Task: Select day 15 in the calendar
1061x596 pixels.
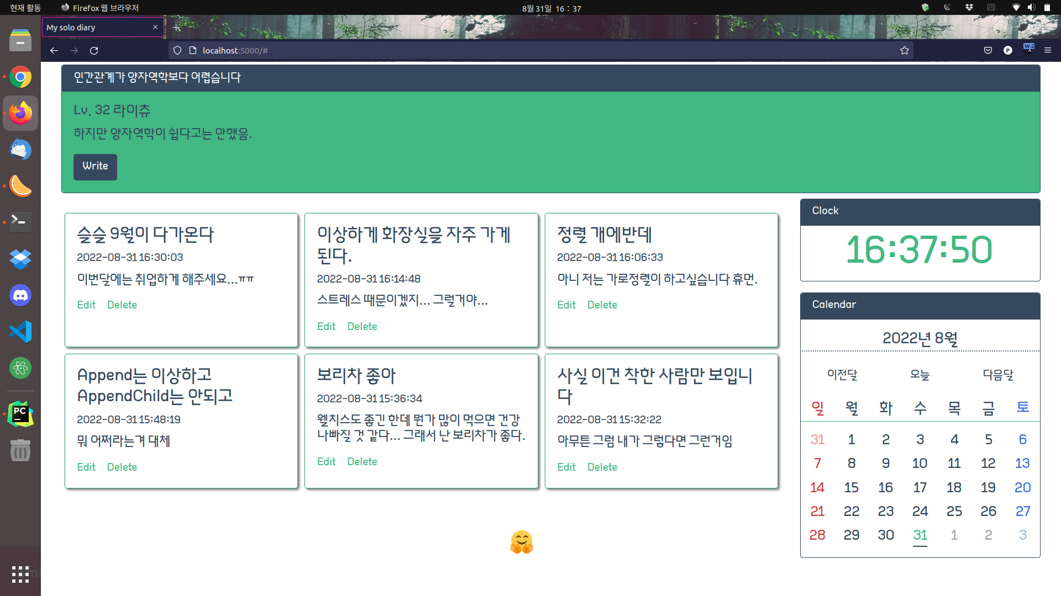Action: pyautogui.click(x=851, y=488)
